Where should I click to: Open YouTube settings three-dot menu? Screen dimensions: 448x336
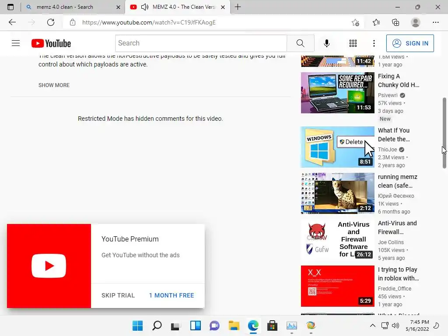[x=374, y=43]
